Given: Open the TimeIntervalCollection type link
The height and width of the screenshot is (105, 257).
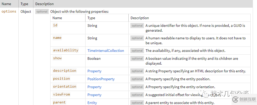Looking at the screenshot, I should coord(106,51).
